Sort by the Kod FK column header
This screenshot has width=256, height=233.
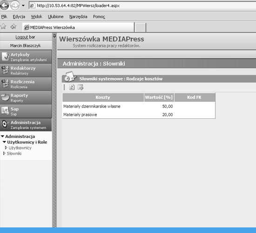pyautogui.click(x=195, y=97)
